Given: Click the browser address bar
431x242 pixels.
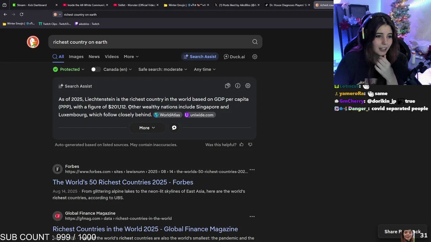Looking at the screenshot, I should (x=192, y=14).
